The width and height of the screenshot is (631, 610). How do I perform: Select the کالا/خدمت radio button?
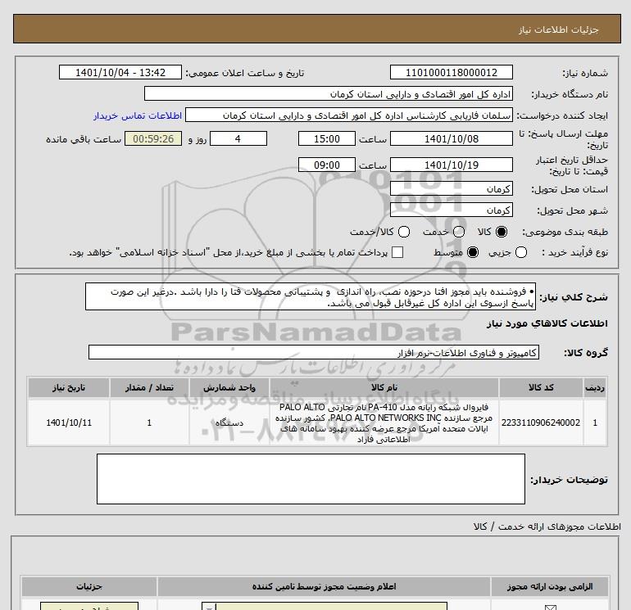(x=404, y=232)
